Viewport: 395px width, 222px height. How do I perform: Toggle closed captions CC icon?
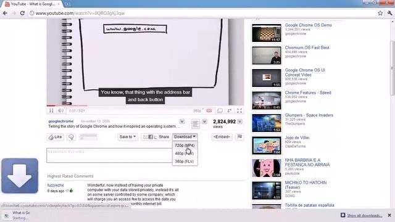[209, 110]
